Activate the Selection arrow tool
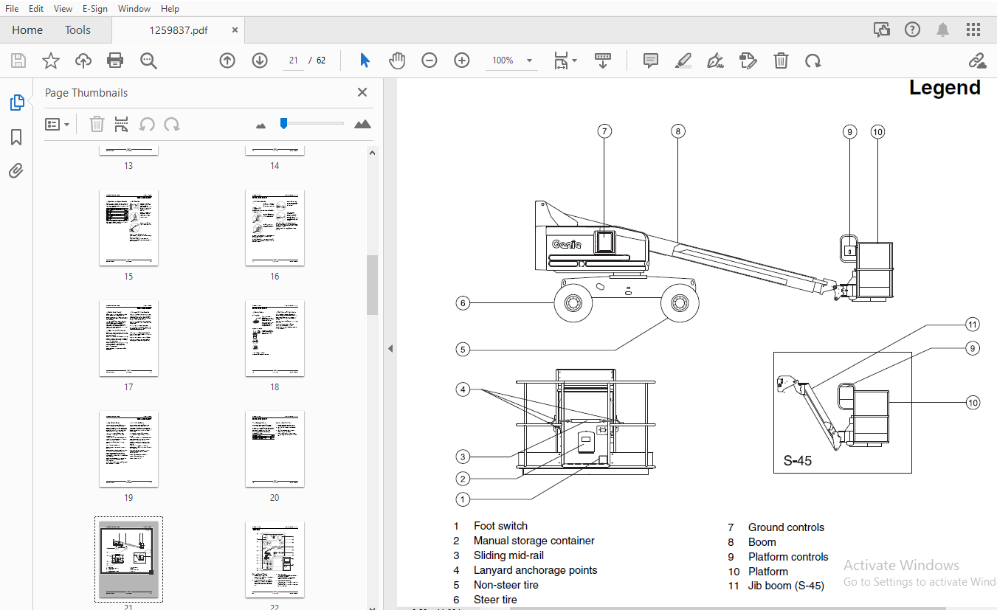The height and width of the screenshot is (610, 997). [x=365, y=60]
